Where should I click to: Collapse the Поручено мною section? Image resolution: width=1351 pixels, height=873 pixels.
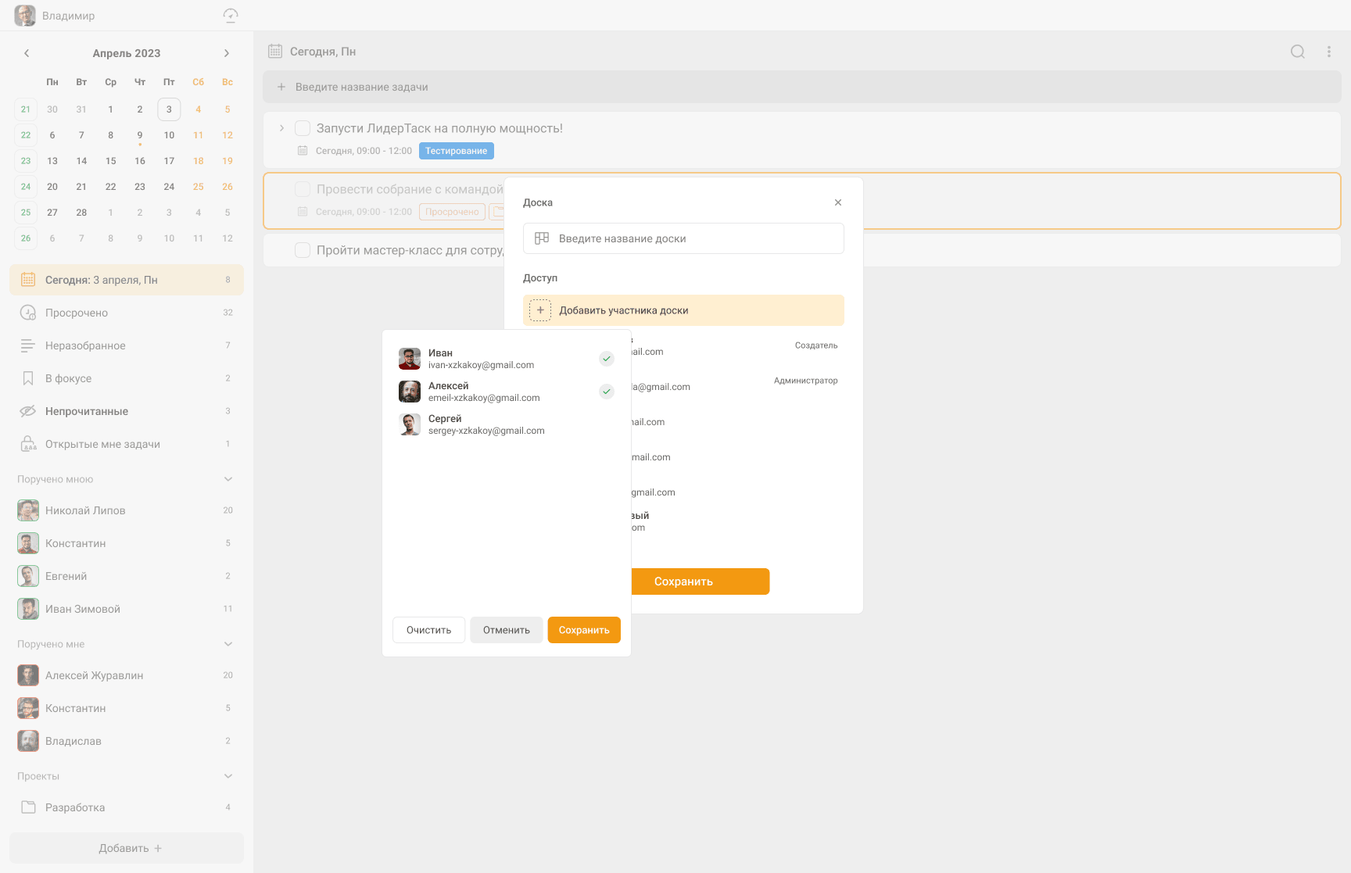pyautogui.click(x=228, y=479)
